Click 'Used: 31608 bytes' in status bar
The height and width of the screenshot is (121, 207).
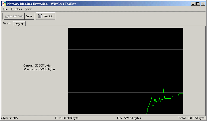tap(67, 118)
